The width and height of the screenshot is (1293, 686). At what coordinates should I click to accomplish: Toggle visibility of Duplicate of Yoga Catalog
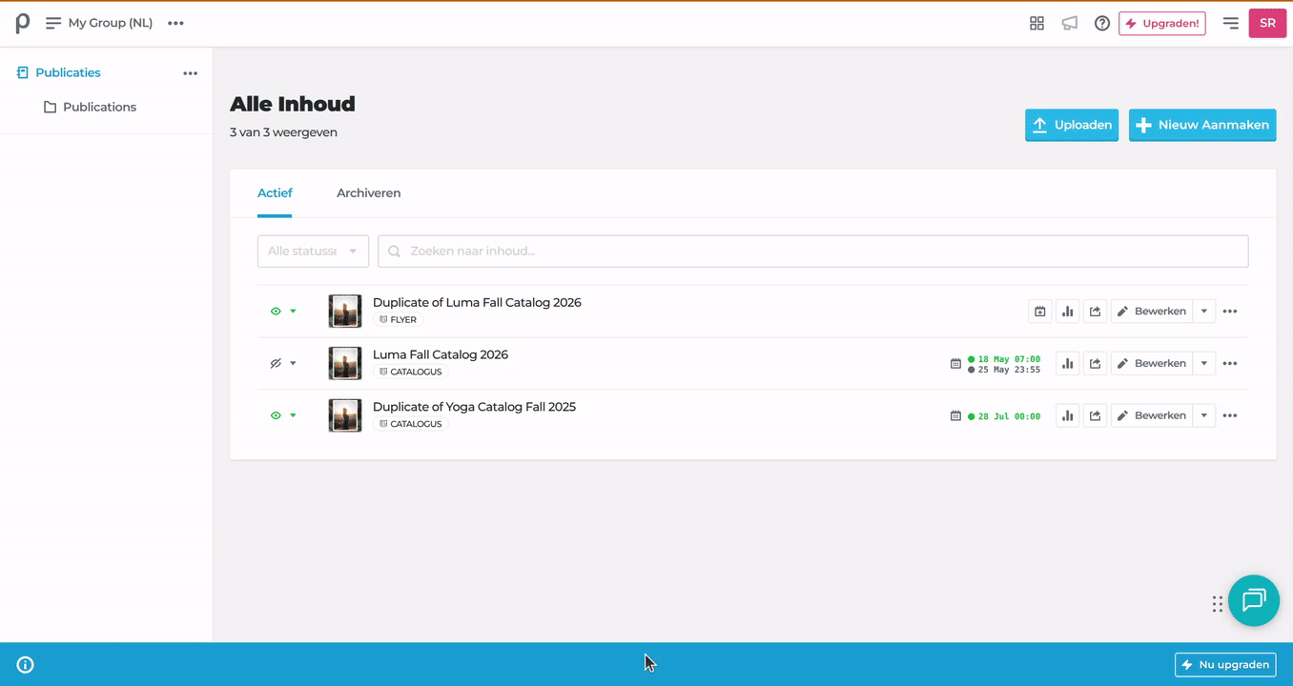coord(276,415)
